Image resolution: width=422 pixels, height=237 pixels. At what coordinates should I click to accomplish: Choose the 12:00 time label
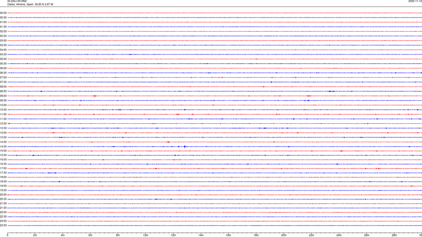tap(3, 124)
